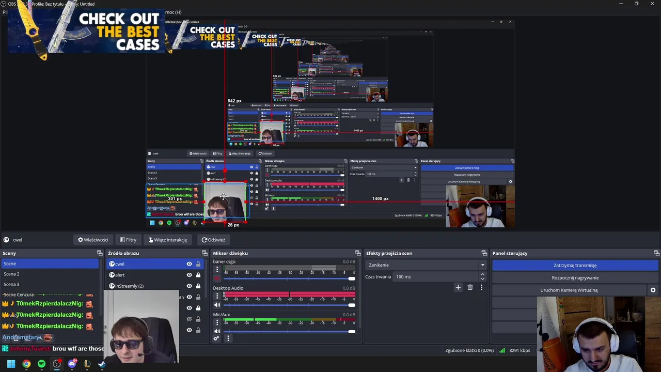Undock the Efekty przejścia scen panel

click(484, 253)
